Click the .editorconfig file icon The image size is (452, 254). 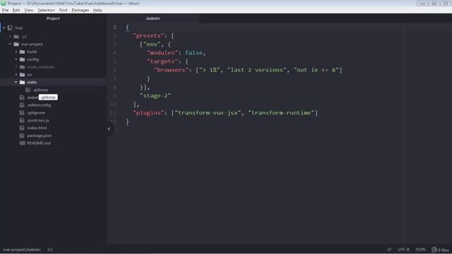pyautogui.click(x=22, y=105)
